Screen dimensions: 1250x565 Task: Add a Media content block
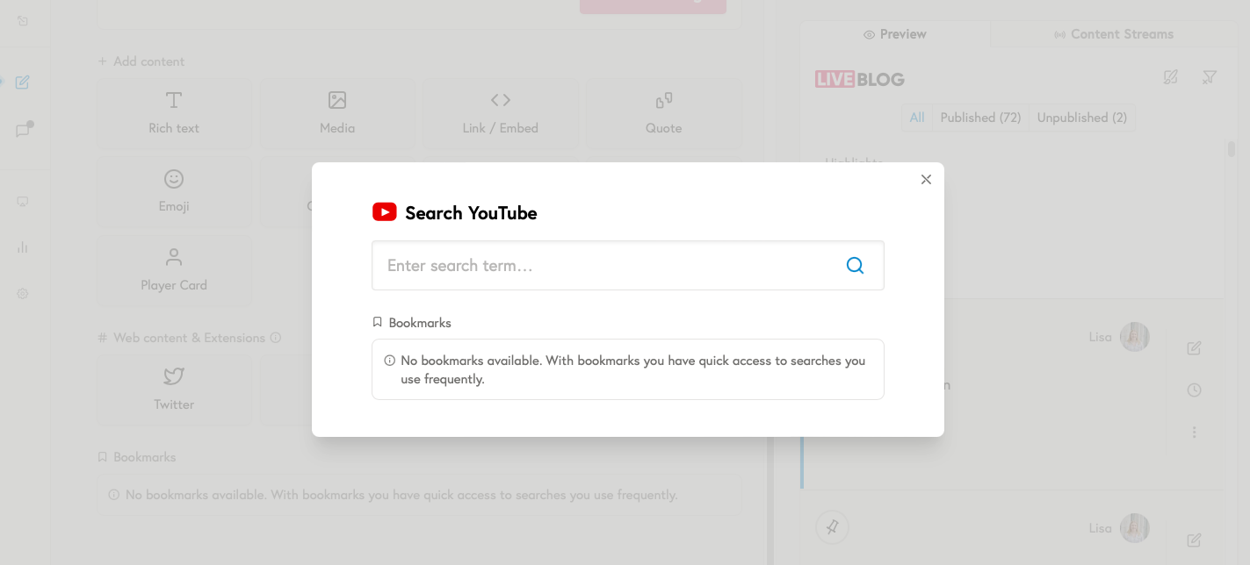coord(337,113)
